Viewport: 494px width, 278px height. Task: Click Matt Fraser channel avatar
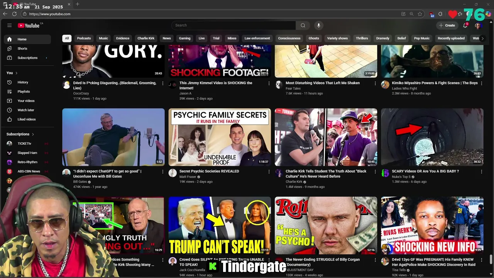click(x=173, y=173)
